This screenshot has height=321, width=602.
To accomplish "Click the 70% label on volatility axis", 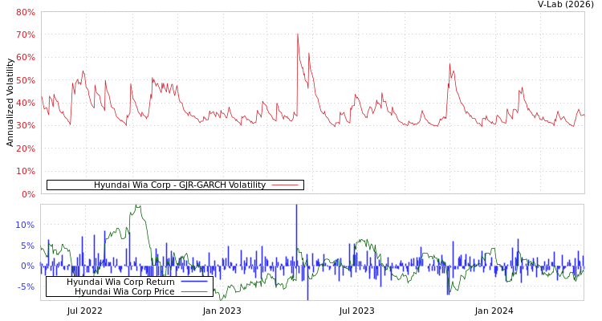I will point(25,35).
